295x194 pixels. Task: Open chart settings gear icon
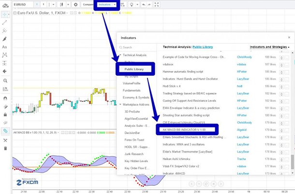pos(75,4)
